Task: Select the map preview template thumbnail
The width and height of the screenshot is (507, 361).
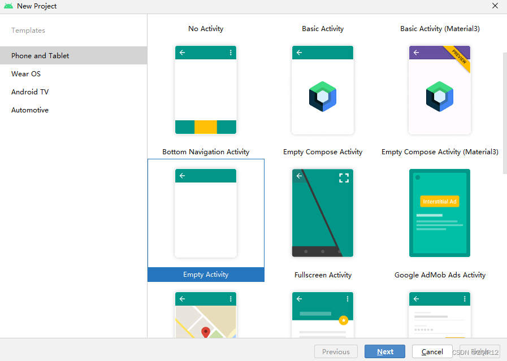Action: (206, 315)
